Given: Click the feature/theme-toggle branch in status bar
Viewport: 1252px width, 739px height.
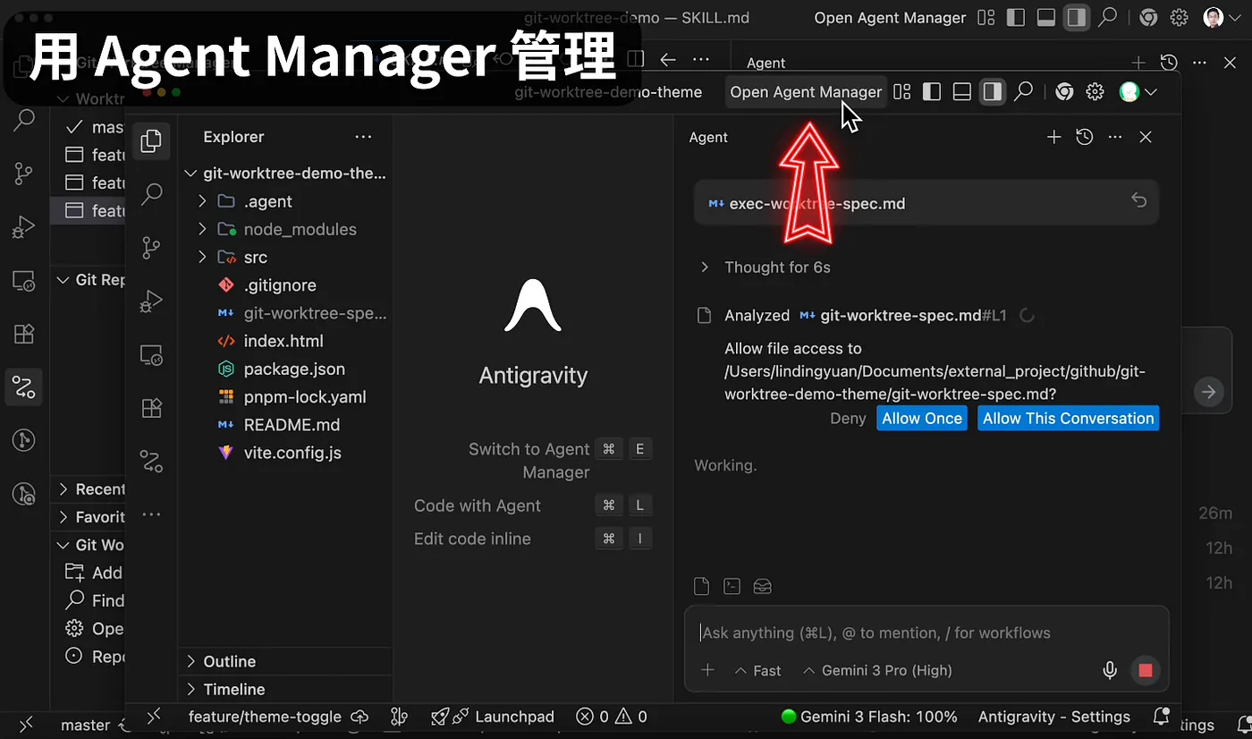Looking at the screenshot, I should [x=265, y=717].
